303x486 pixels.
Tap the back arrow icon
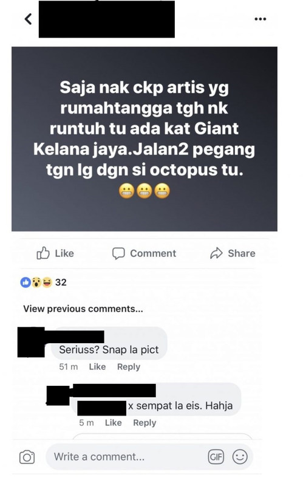pyautogui.click(x=28, y=19)
